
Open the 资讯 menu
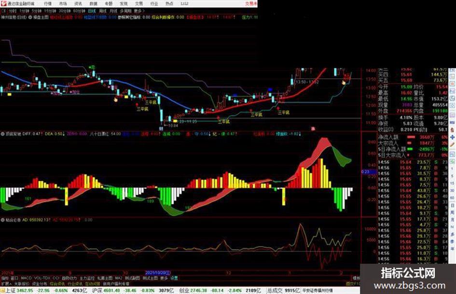coord(78,3)
